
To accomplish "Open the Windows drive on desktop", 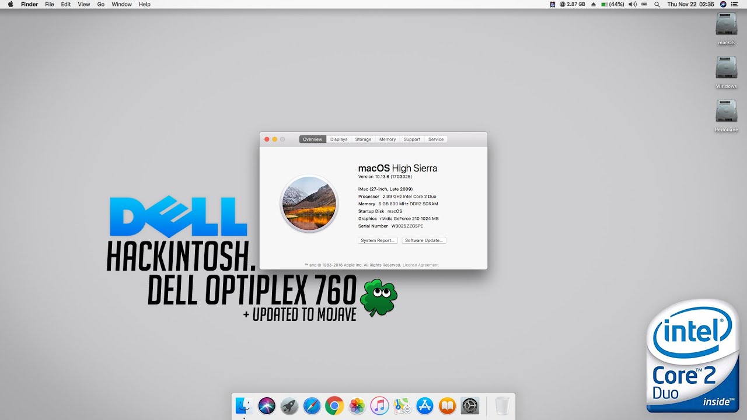I will coord(727,68).
